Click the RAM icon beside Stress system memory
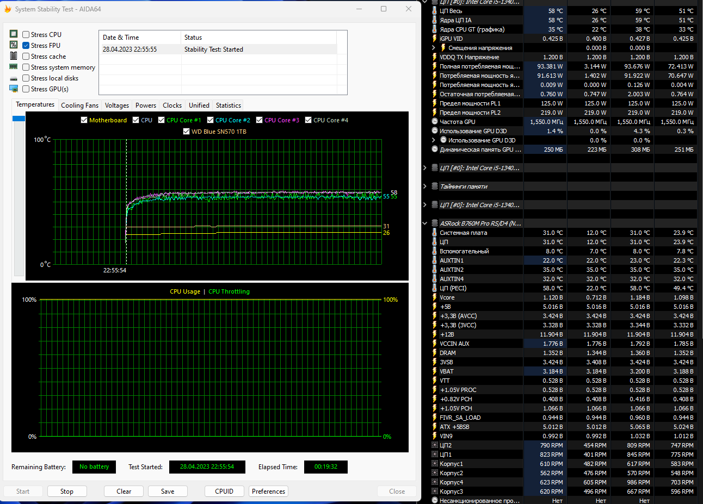This screenshot has height=504, width=703. pyautogui.click(x=14, y=67)
